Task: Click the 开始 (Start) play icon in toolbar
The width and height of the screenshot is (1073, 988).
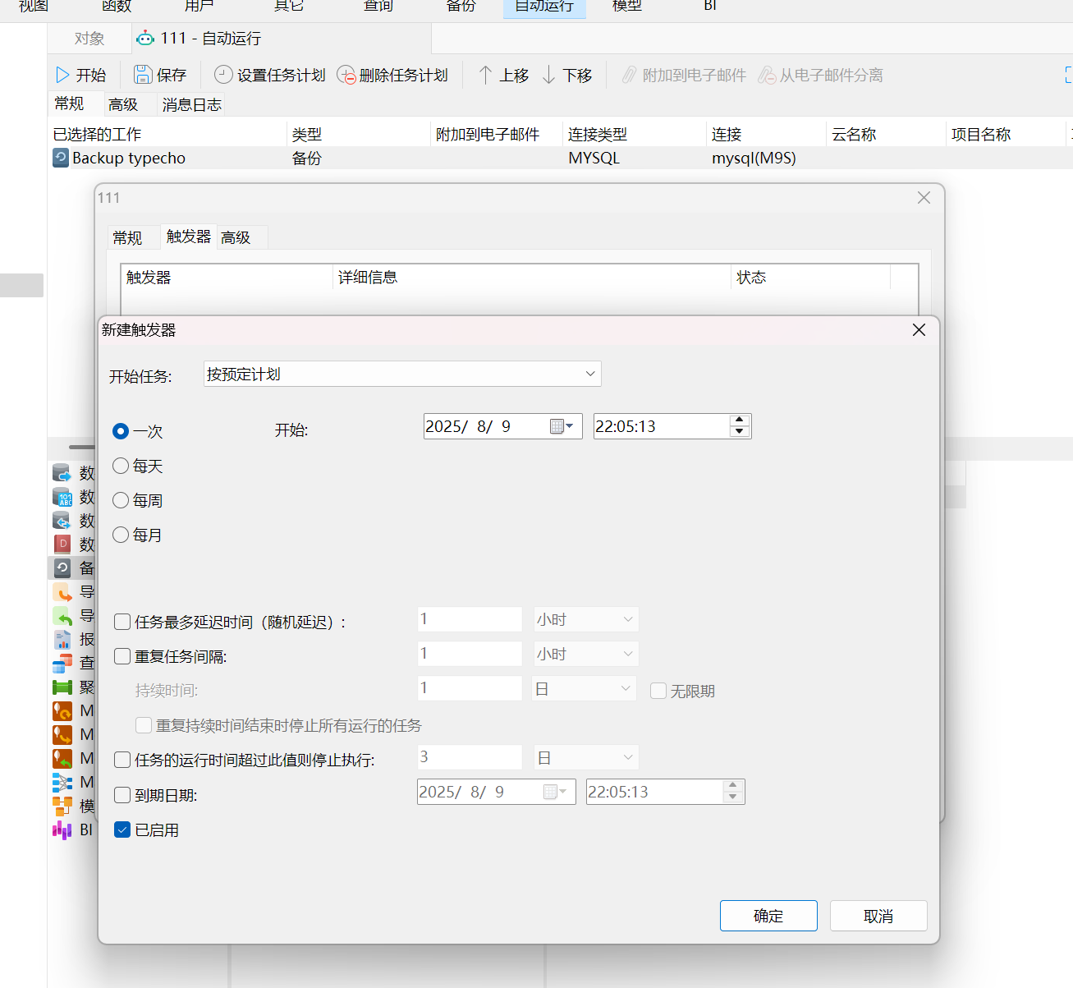Action: (x=62, y=75)
